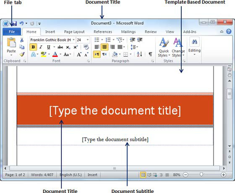Switch to Web Layout view
Image resolution: width=235 pixels, height=193 pixels.
pos(155,175)
